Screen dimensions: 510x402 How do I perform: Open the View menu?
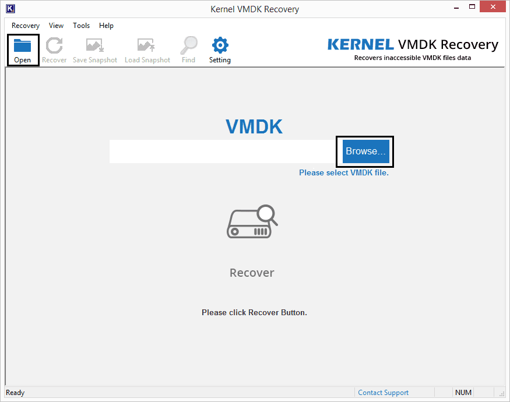click(x=56, y=26)
